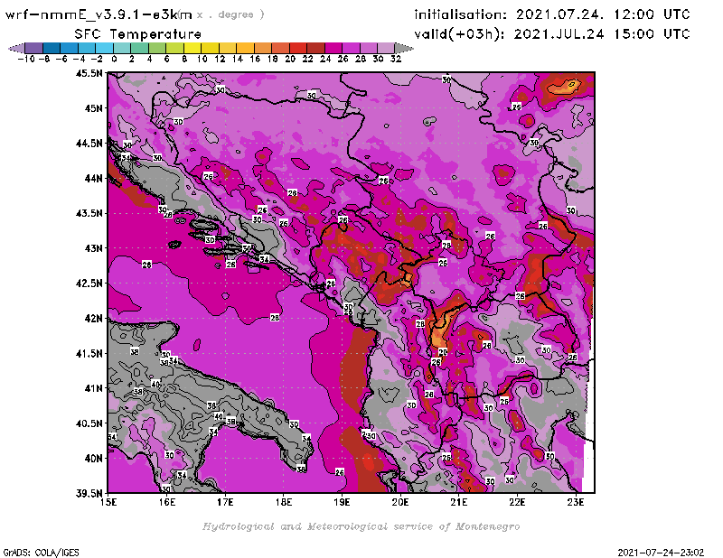Click the 'GrADS: COLA/IGES' credit text

[41, 553]
